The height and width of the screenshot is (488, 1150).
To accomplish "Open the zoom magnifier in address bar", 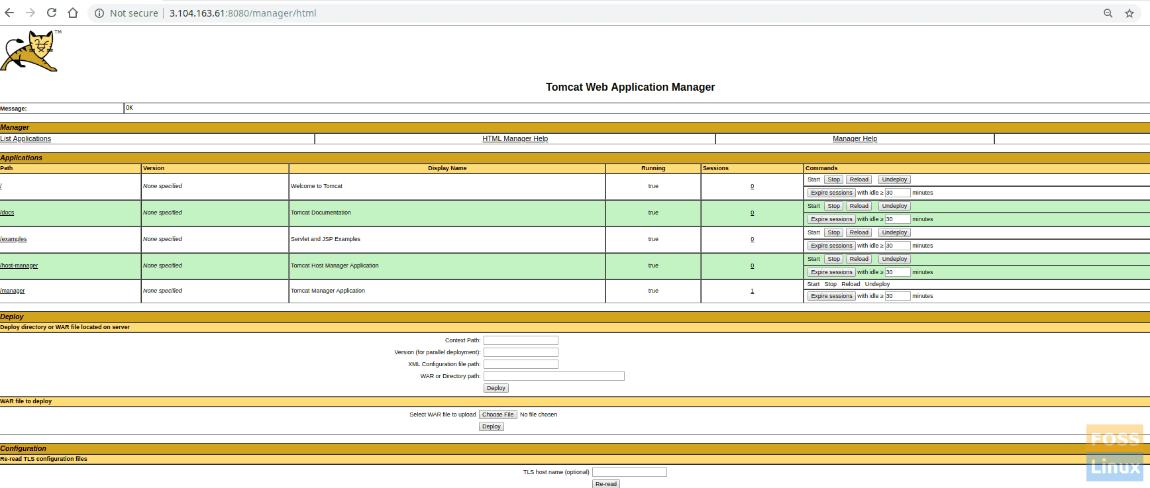I will 1108,13.
